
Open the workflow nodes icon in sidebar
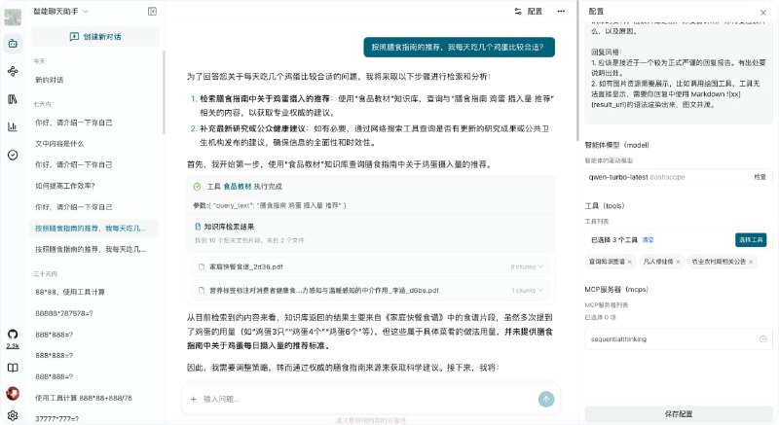click(13, 71)
